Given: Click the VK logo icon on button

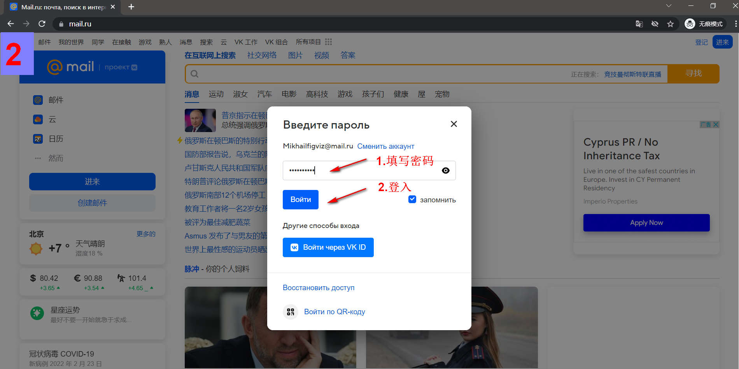Looking at the screenshot, I should point(294,247).
